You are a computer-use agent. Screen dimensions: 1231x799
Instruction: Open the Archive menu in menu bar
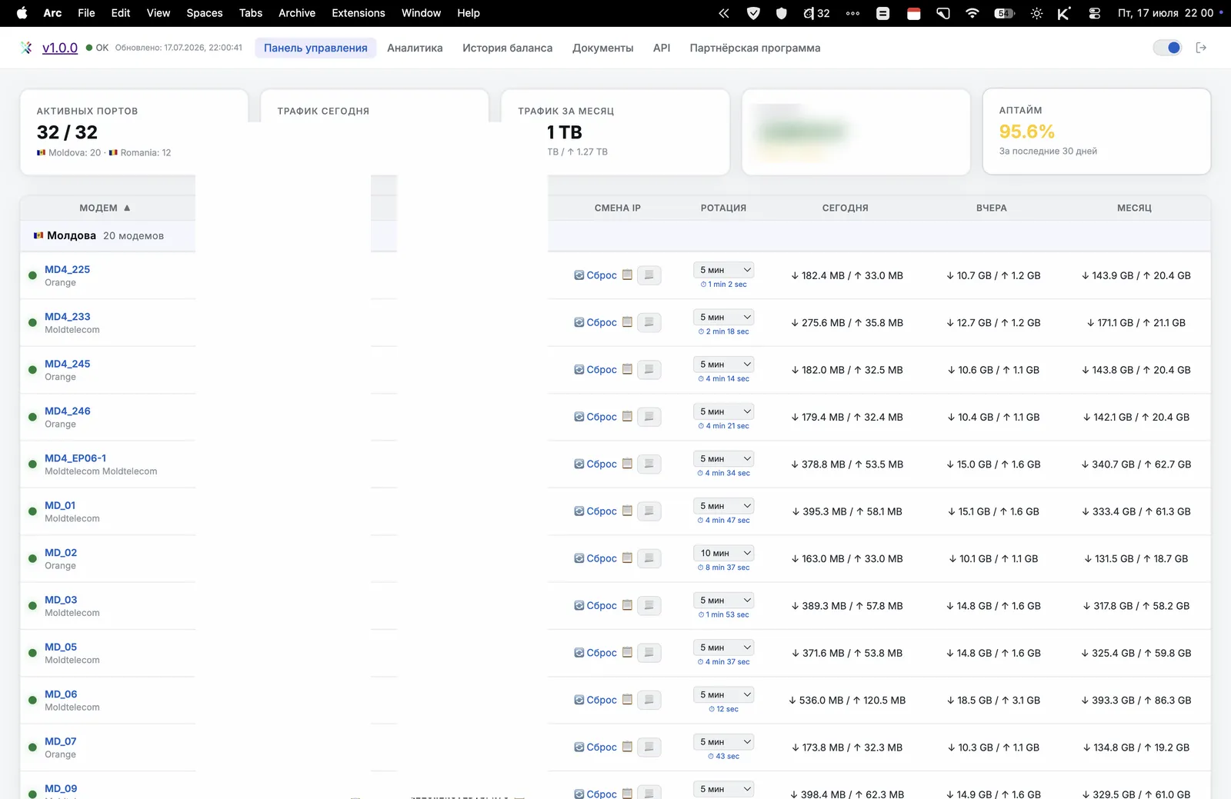pyautogui.click(x=297, y=13)
